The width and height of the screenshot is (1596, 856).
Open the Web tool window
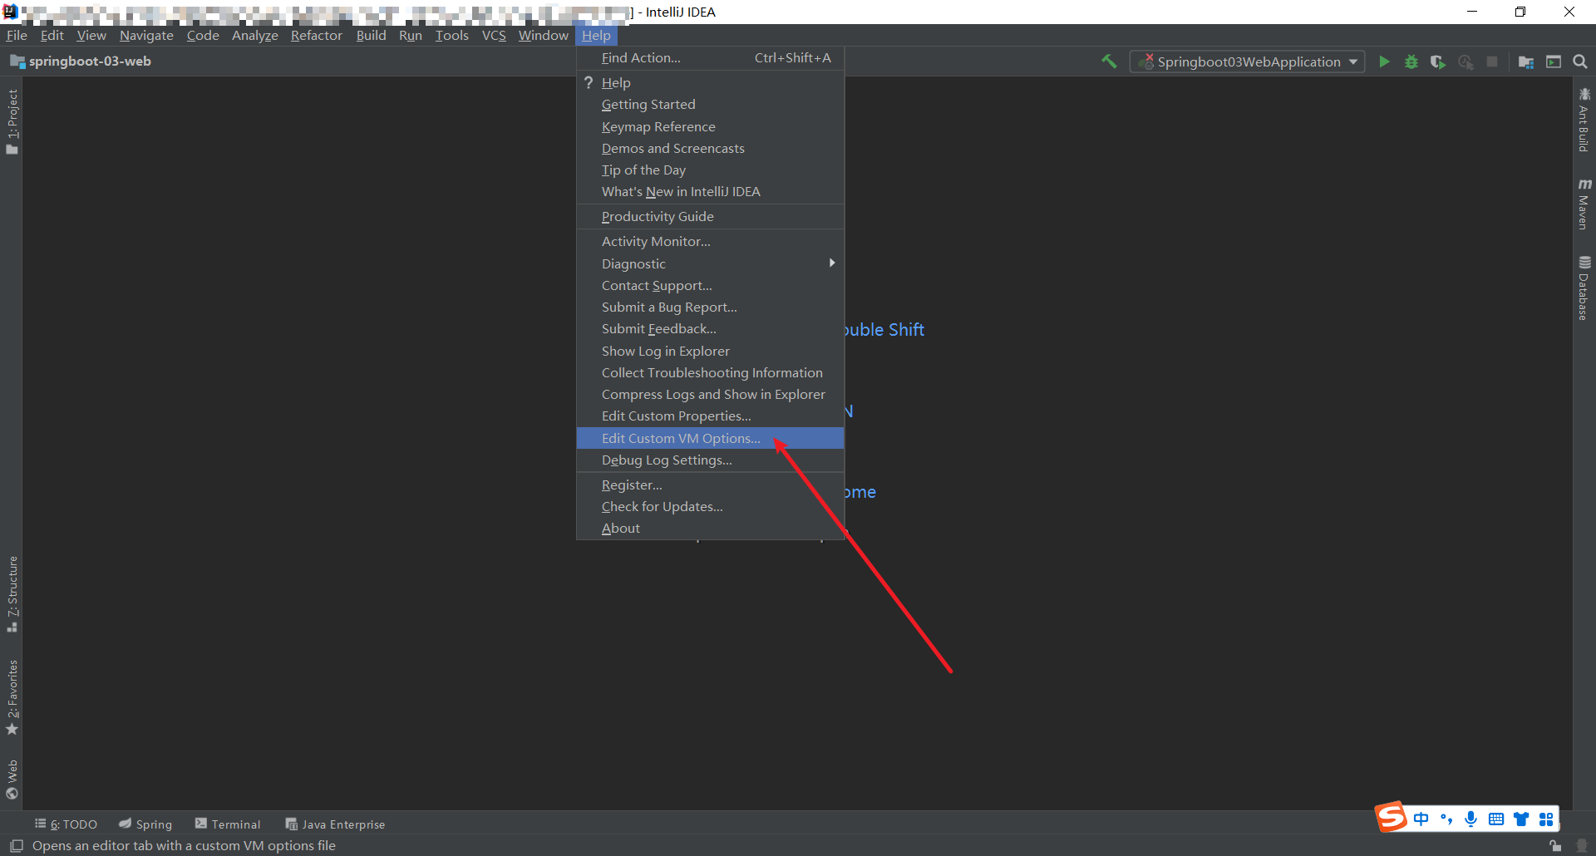click(12, 779)
